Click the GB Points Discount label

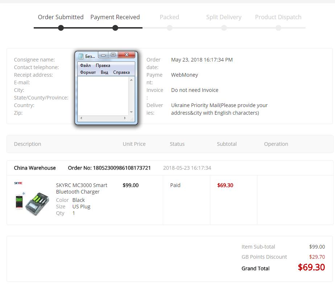(264, 257)
